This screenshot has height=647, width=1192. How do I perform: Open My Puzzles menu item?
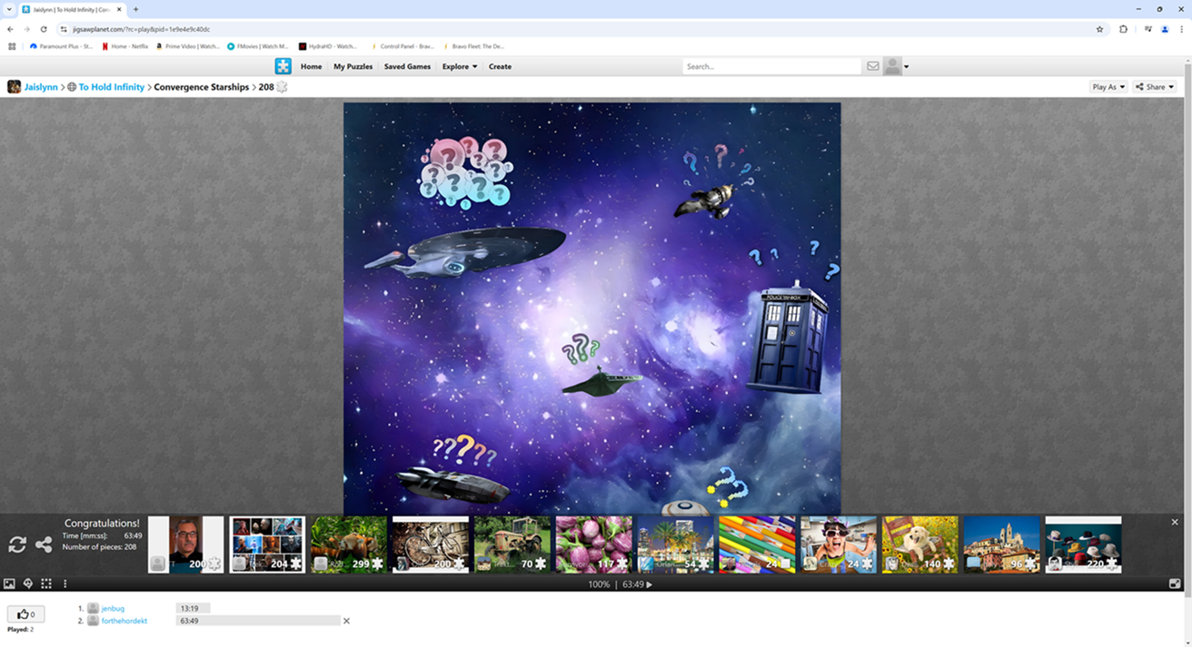pyautogui.click(x=353, y=66)
